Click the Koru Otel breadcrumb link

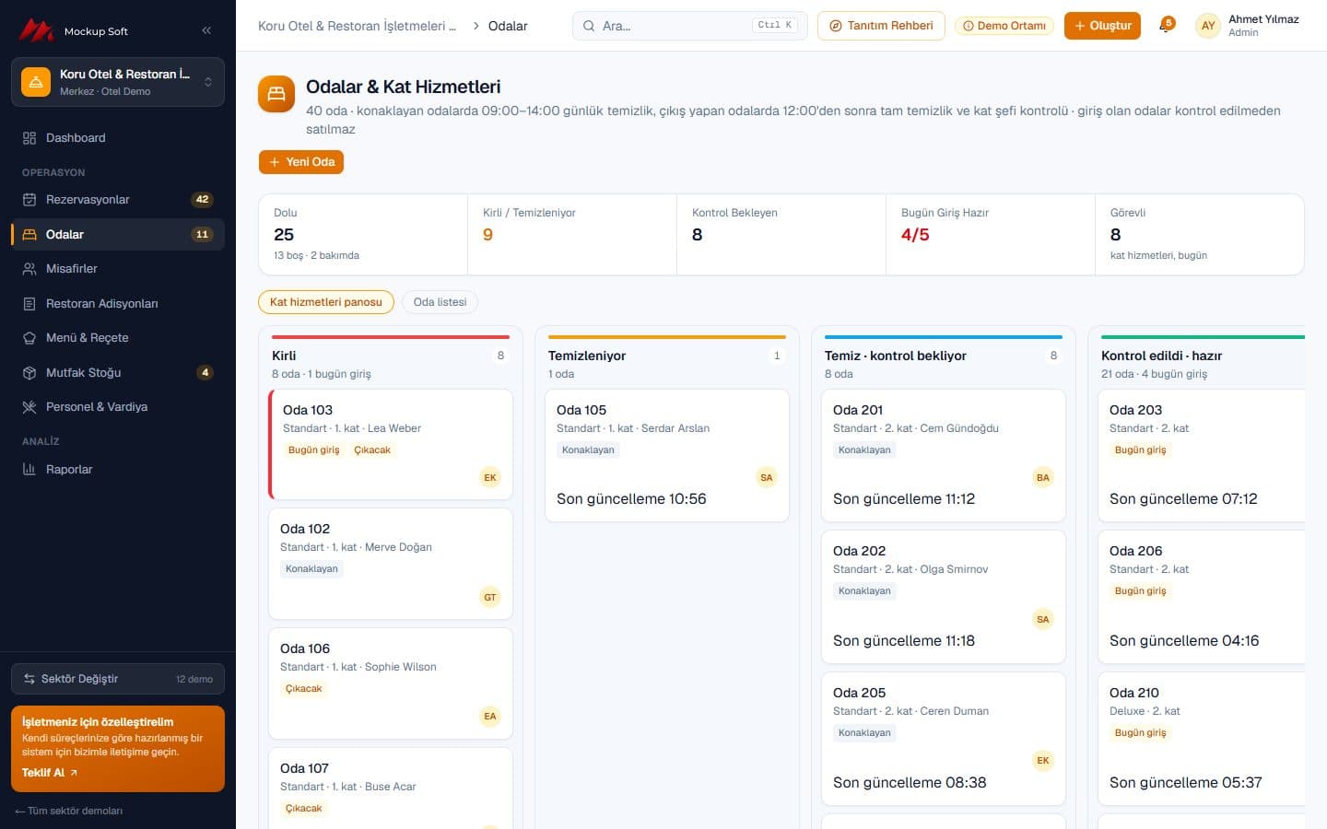tap(357, 26)
